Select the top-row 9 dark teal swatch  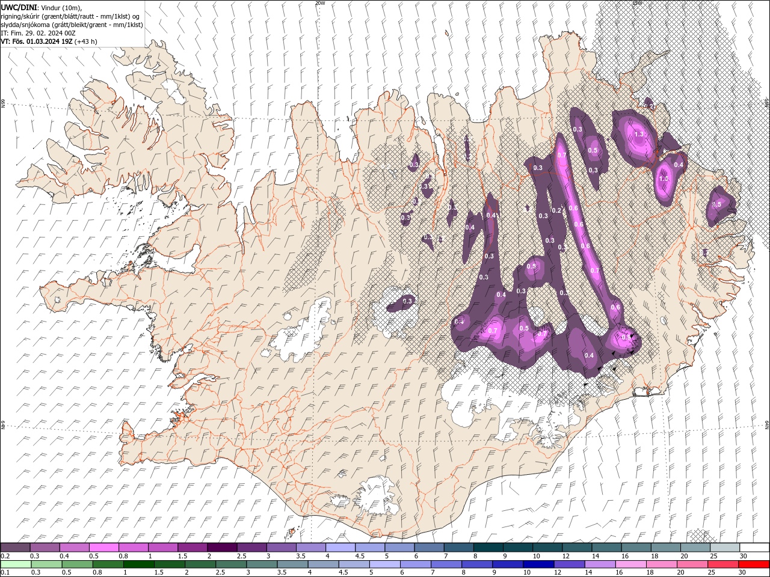518,548
